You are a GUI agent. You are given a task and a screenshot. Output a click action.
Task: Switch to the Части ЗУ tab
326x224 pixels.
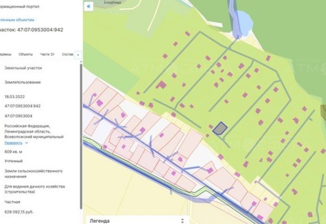click(47, 54)
